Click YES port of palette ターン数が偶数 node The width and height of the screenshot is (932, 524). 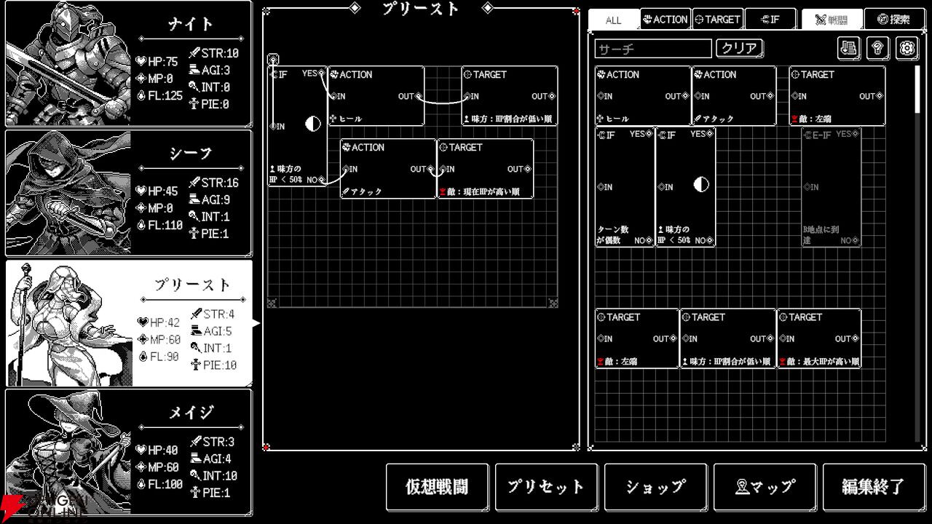click(x=649, y=134)
